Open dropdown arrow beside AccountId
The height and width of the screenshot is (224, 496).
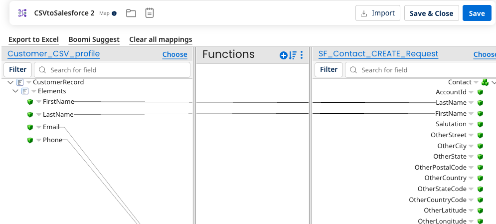(x=471, y=92)
